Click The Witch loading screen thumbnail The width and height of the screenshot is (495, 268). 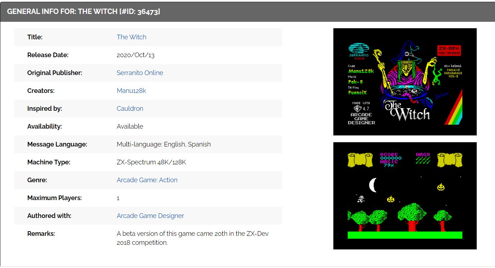(405, 82)
